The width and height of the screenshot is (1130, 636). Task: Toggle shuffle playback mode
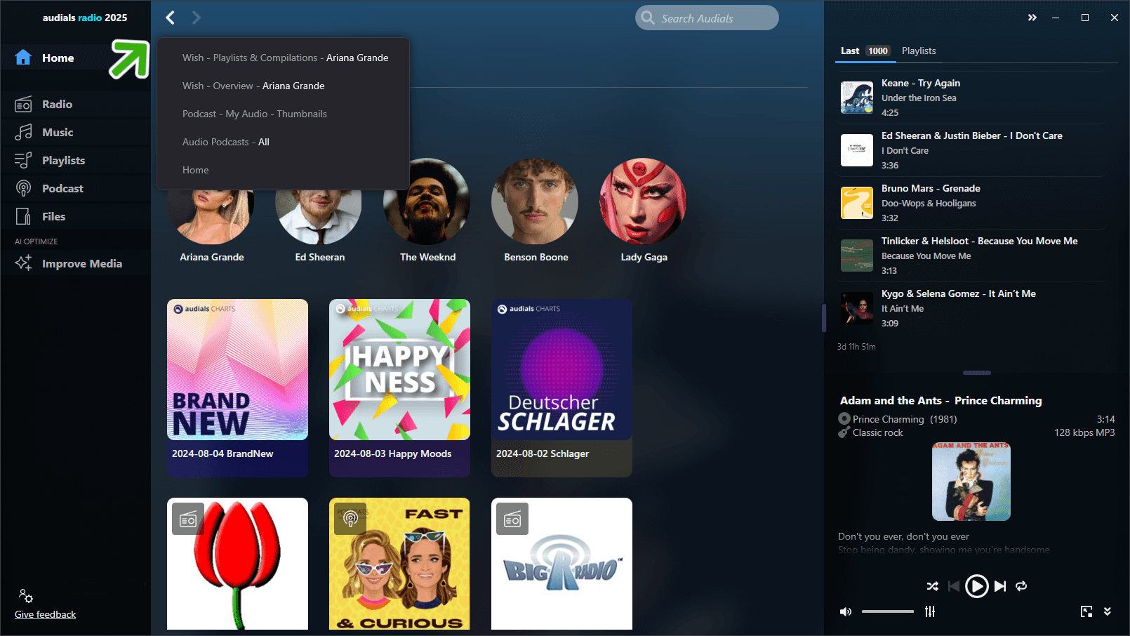(x=932, y=586)
